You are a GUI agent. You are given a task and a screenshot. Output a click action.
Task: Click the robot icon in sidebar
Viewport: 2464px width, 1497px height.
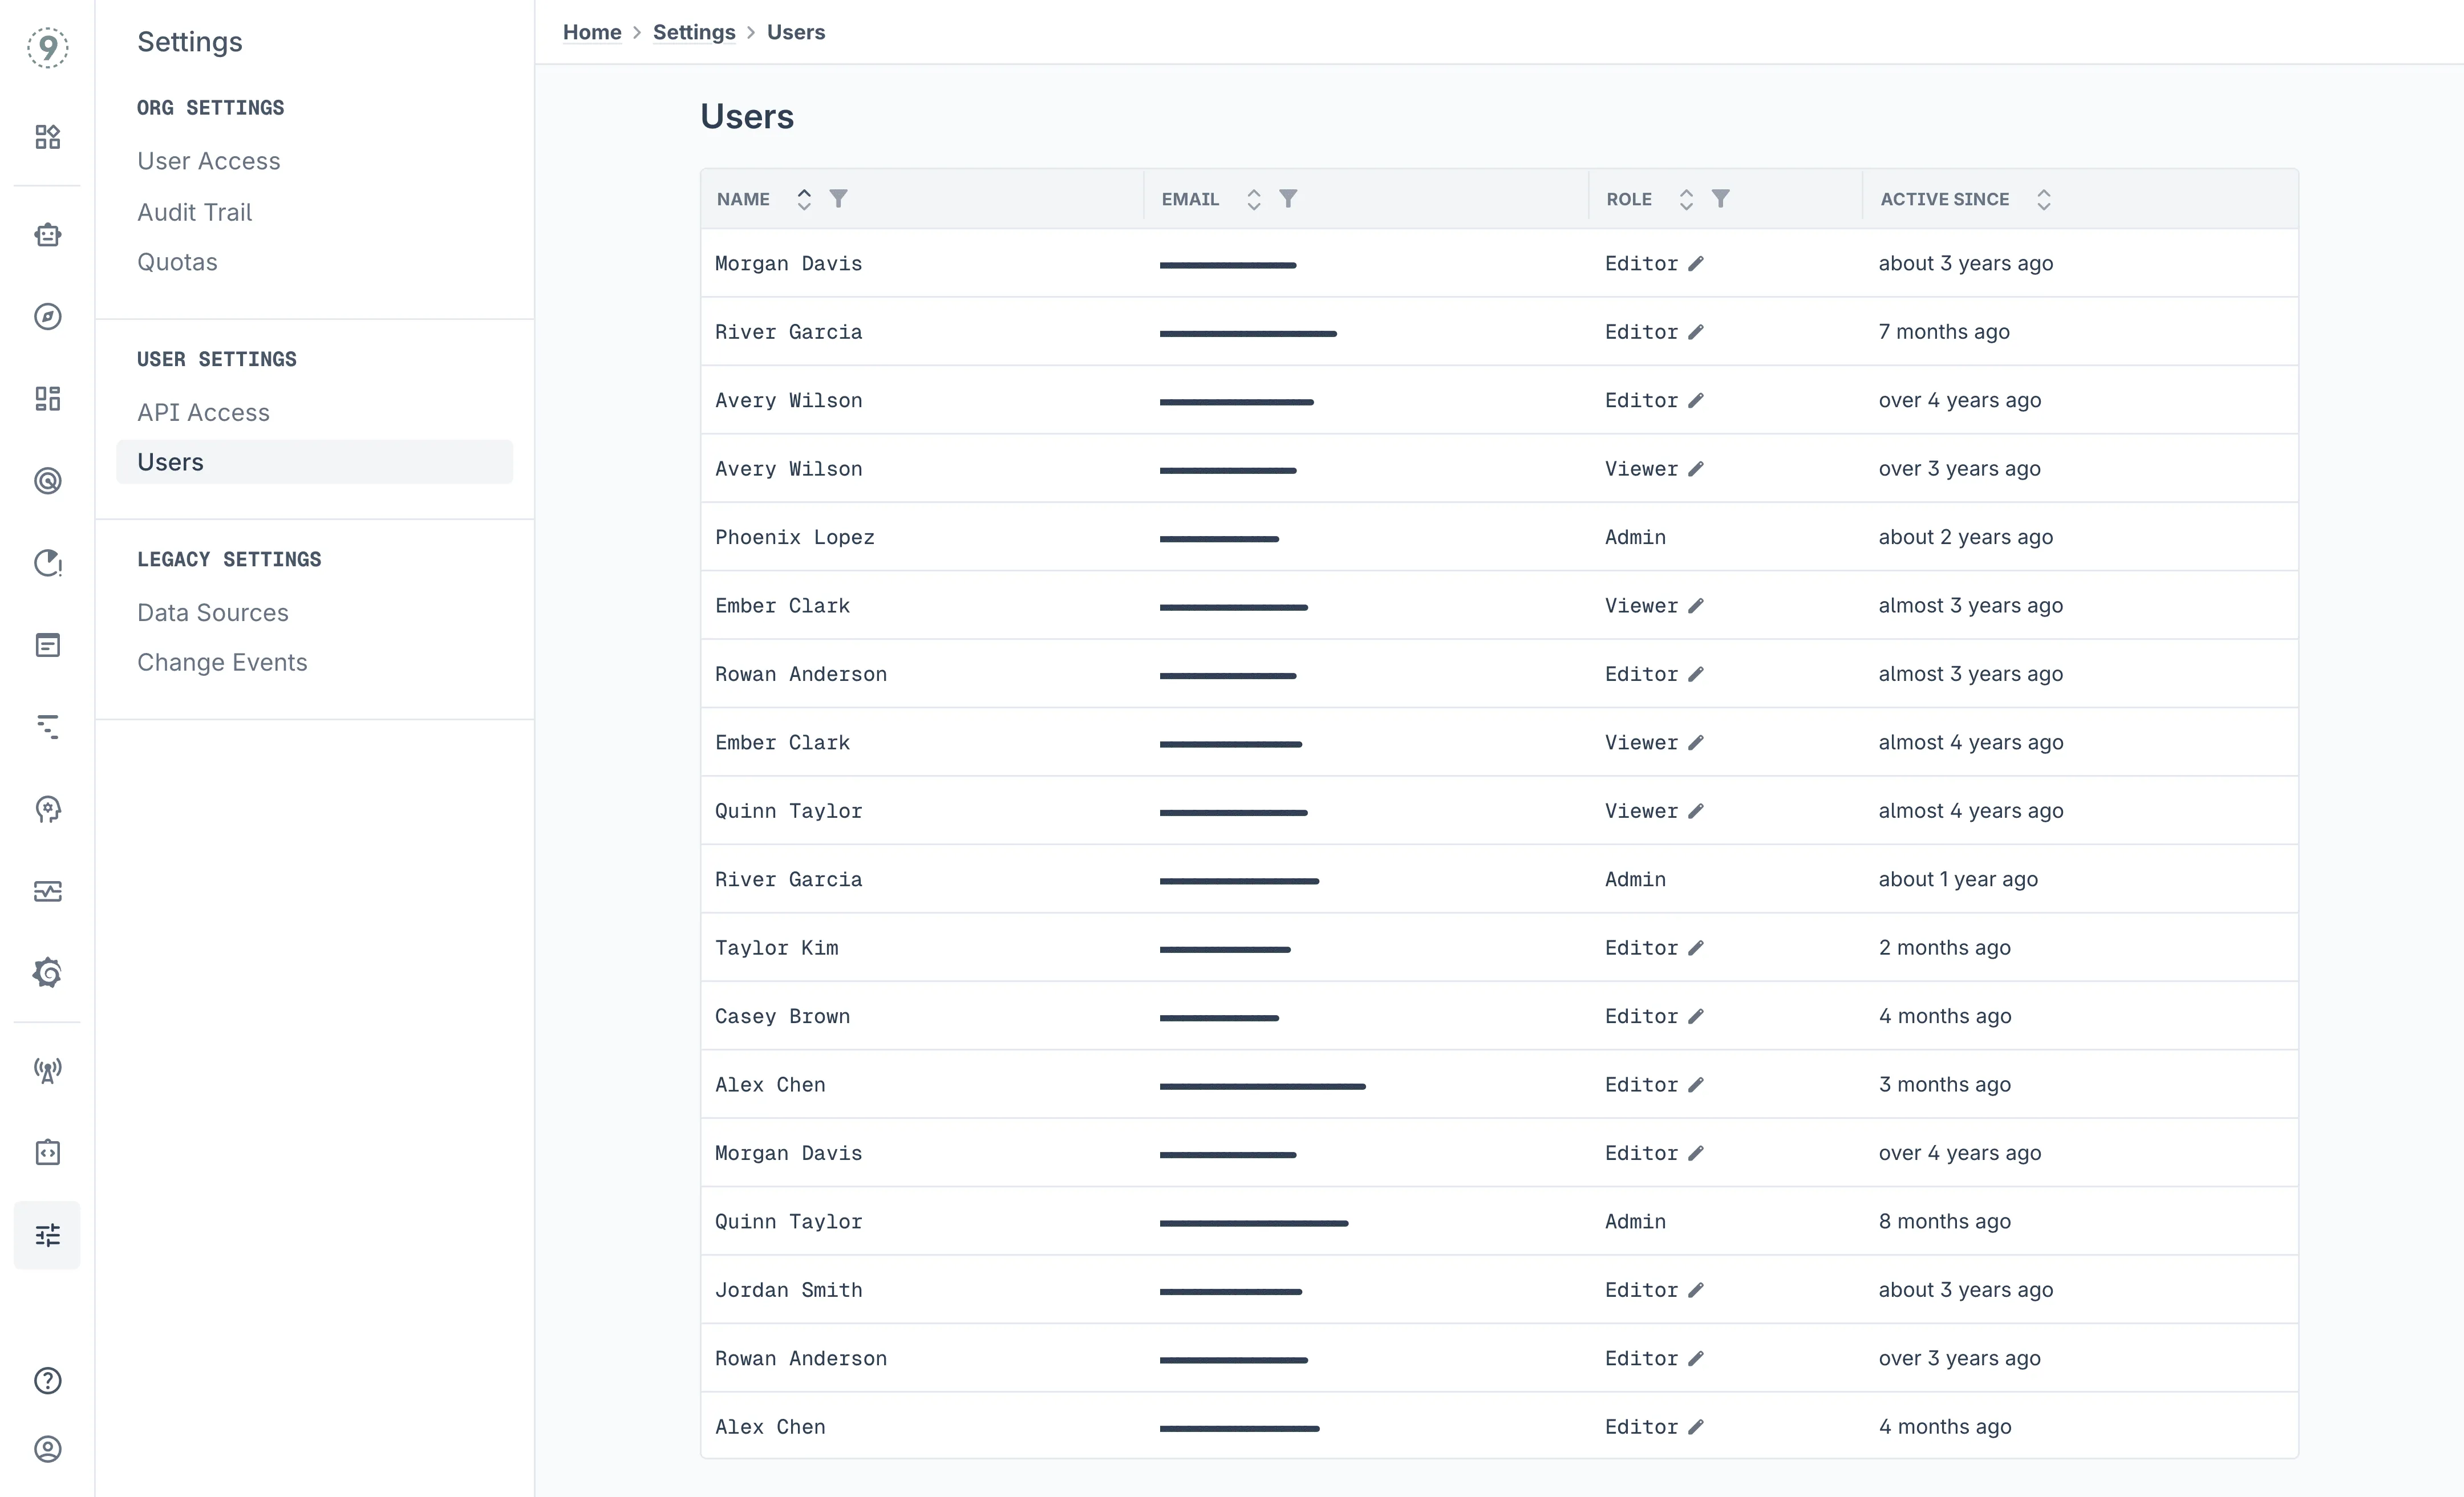tap(47, 235)
